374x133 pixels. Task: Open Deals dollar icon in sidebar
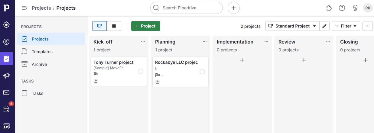point(6,42)
